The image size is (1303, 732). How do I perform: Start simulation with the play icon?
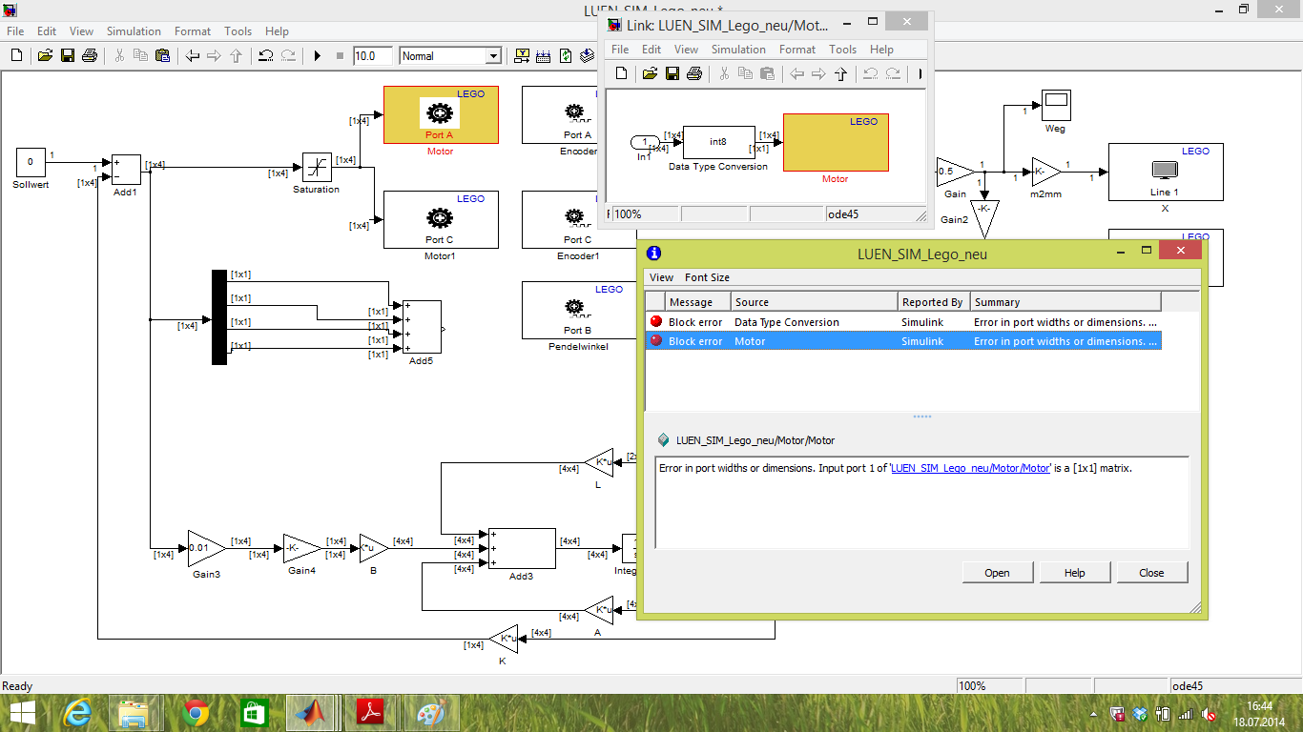coord(318,56)
